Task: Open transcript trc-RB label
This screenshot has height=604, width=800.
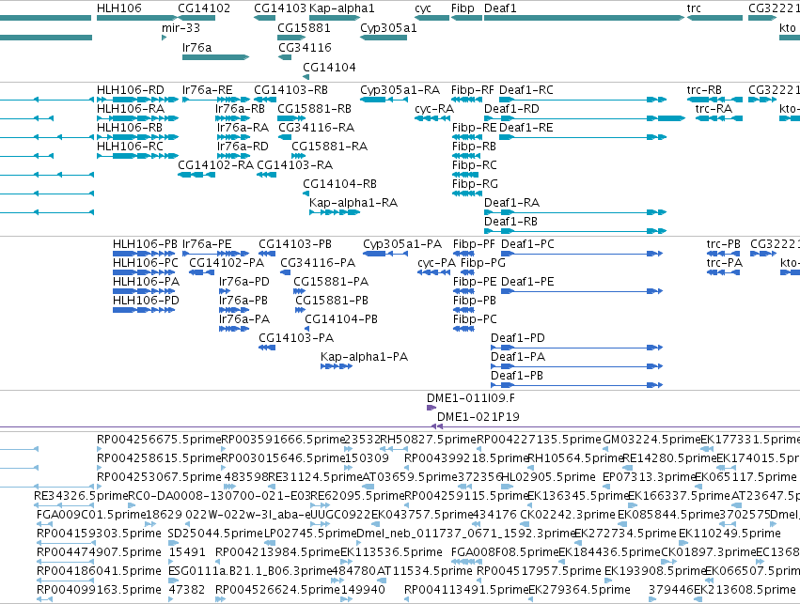Action: click(x=704, y=90)
